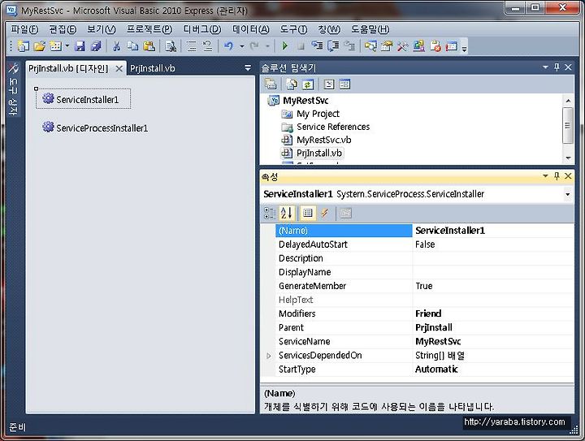Open the Object Browser toolbar icon
Image resolution: width=585 pixels, height=441 pixels.
coord(419,46)
